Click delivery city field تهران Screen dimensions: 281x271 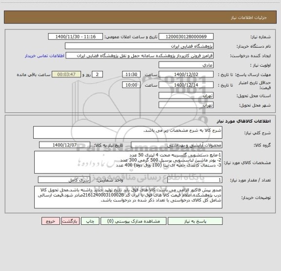coord(186,105)
